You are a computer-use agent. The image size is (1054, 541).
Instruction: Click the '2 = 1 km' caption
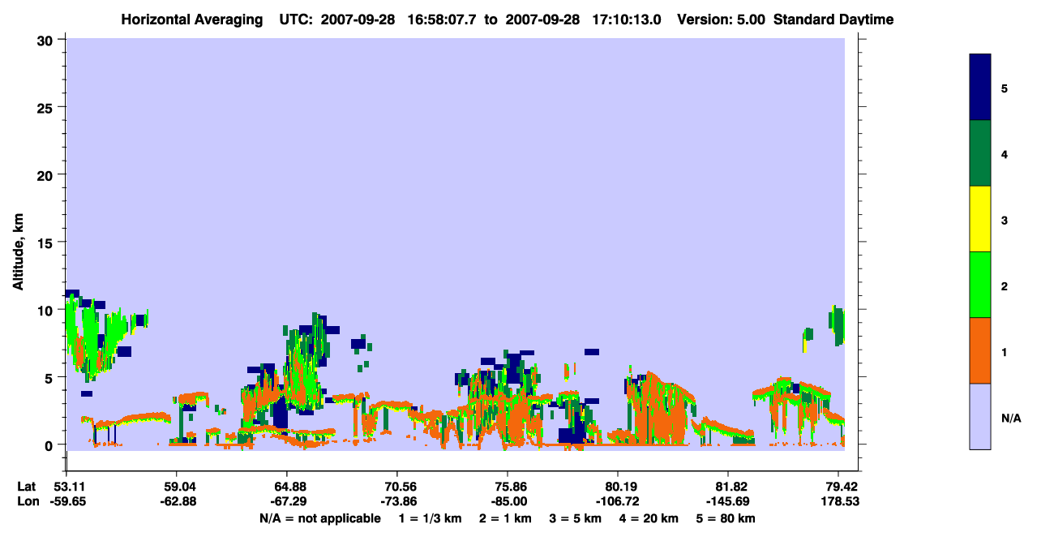[506, 518]
